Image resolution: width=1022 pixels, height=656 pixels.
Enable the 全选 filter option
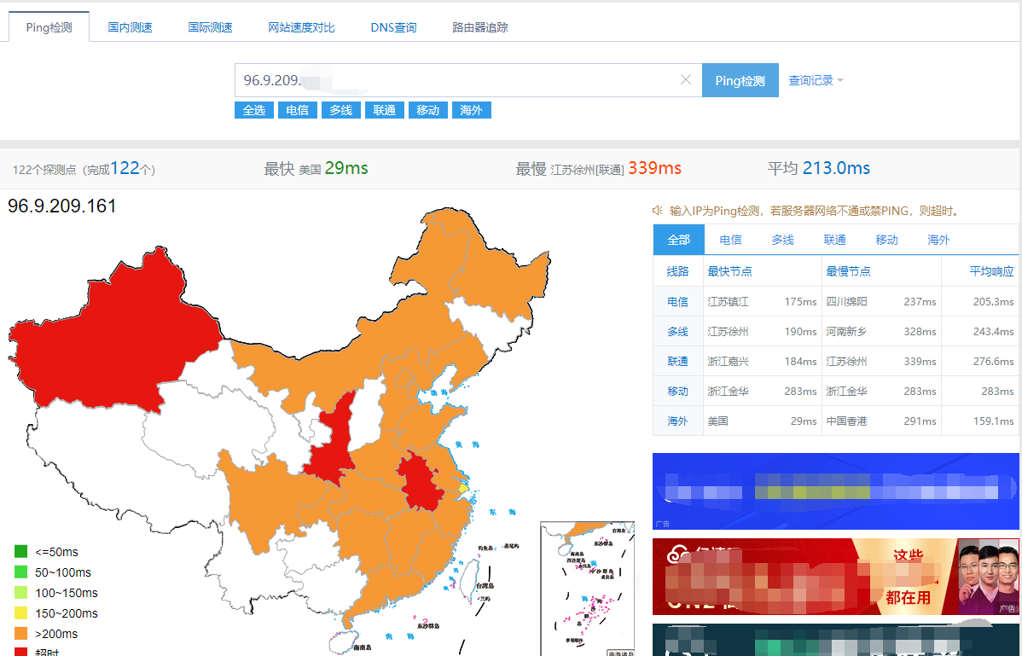tap(253, 109)
